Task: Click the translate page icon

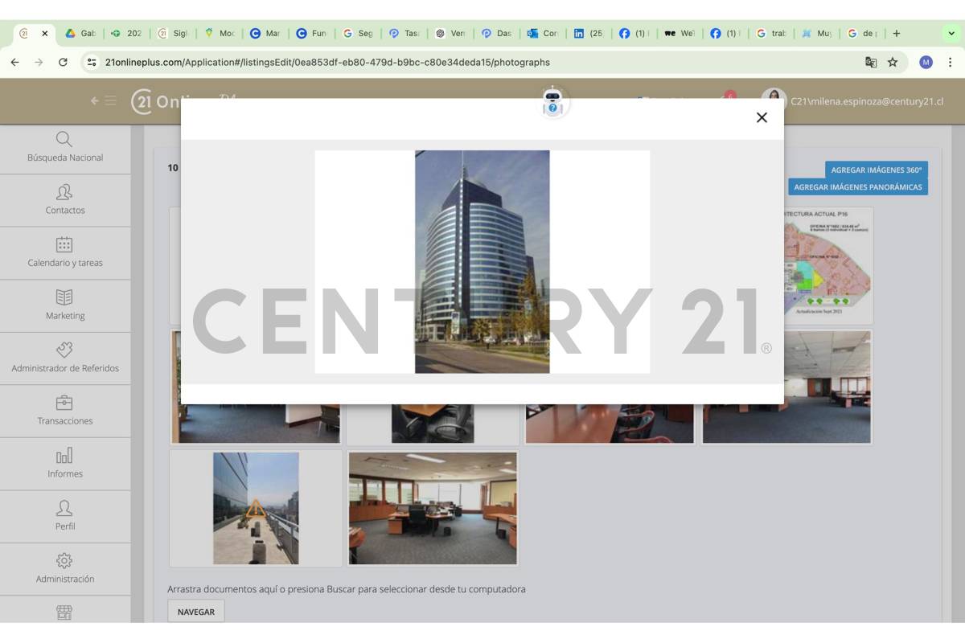Action: pyautogui.click(x=870, y=62)
